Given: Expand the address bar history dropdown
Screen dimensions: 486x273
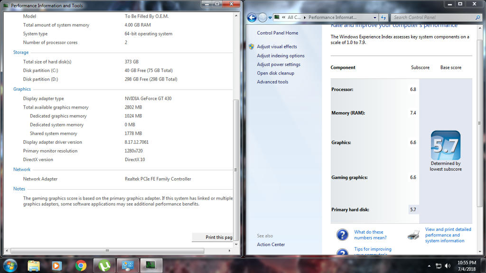Looking at the screenshot, I should [375, 18].
